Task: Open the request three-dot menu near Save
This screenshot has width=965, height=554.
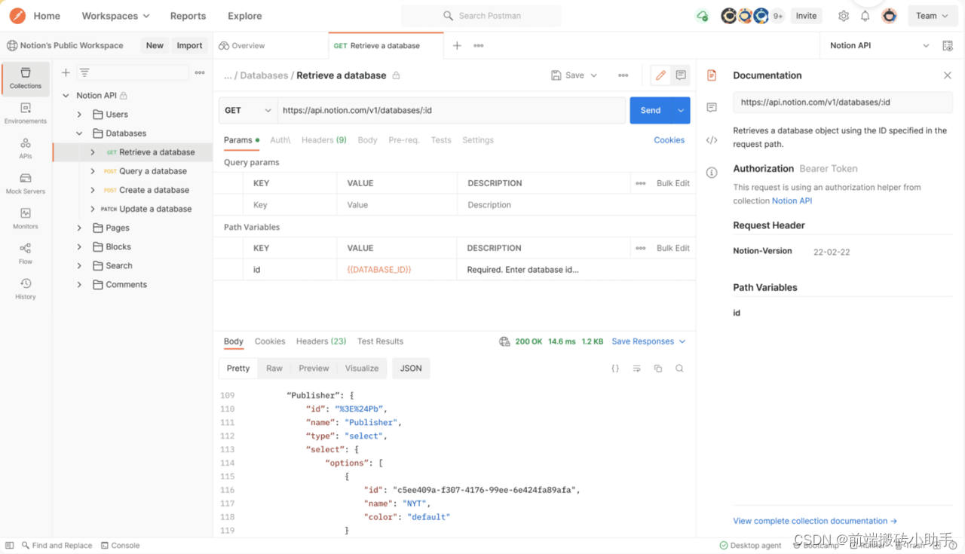Action: pyautogui.click(x=623, y=75)
